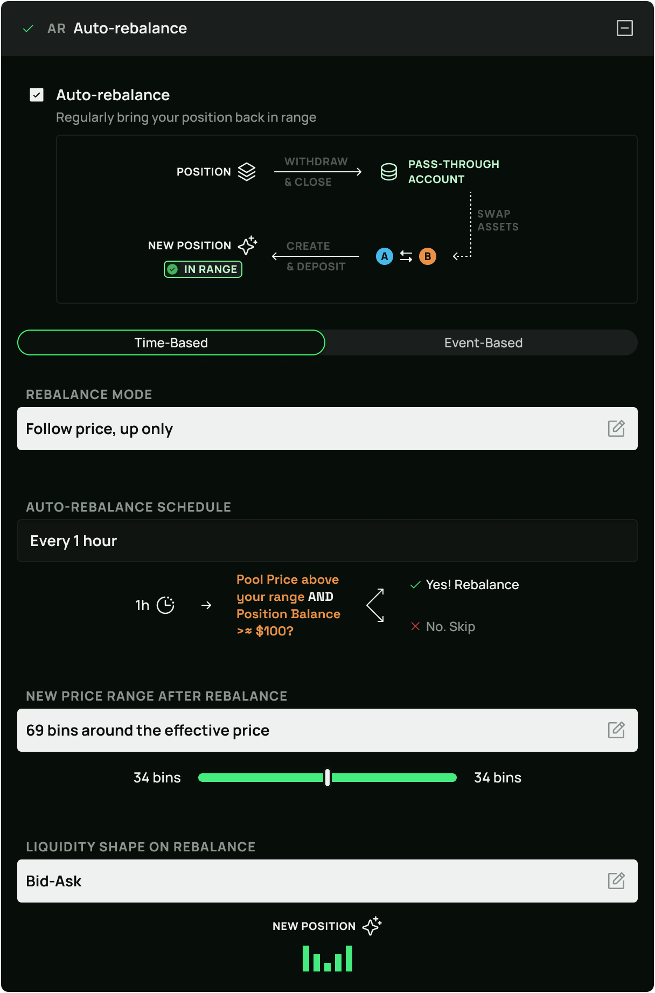The image size is (655, 993).
Task: Click the position layers stack icon
Action: coord(247,172)
